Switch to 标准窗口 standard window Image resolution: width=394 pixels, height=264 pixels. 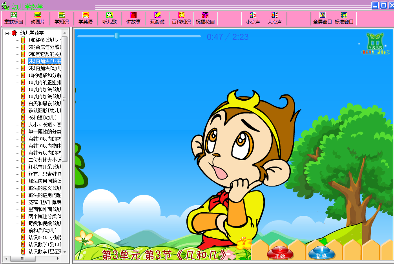pos(344,18)
